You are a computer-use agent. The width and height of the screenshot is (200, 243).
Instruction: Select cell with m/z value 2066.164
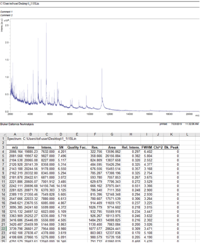[x=15, y=152]
